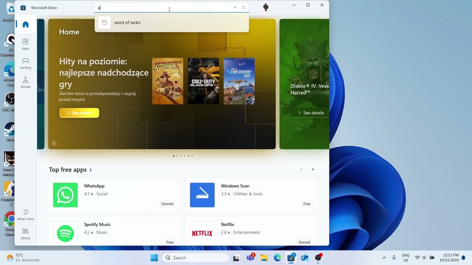Show previous Top free apps page arrow

click(x=301, y=169)
